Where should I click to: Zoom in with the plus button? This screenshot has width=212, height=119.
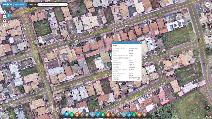[4, 12]
